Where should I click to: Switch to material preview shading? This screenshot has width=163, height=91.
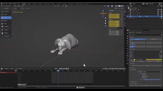(x=121, y=6)
